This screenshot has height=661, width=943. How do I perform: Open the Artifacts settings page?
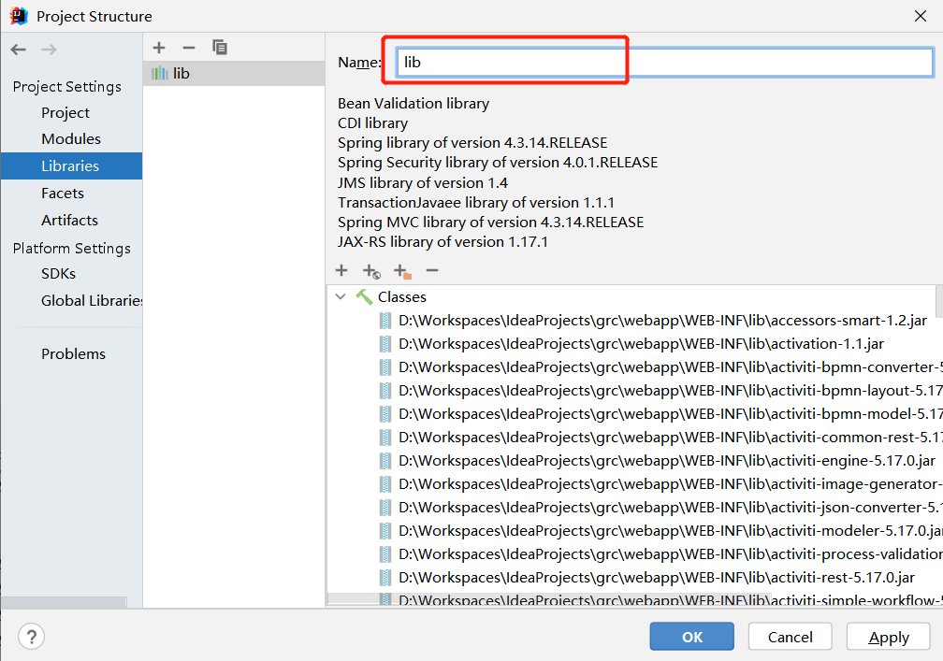coord(70,220)
